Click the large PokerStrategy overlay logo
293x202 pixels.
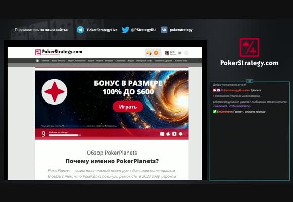pyautogui.click(x=249, y=52)
